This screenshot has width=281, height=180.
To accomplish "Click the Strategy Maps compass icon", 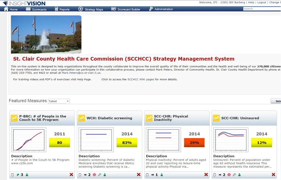I will (80, 9).
